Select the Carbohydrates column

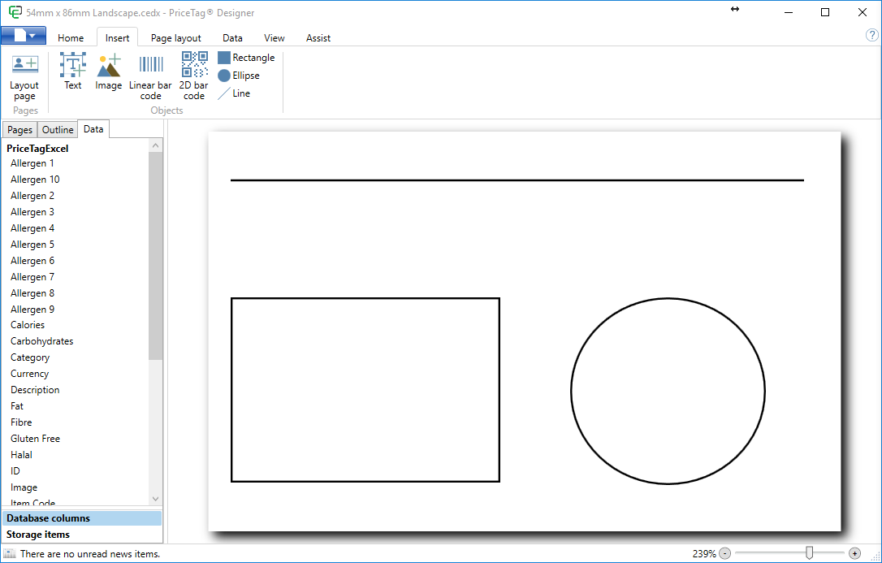(x=42, y=341)
